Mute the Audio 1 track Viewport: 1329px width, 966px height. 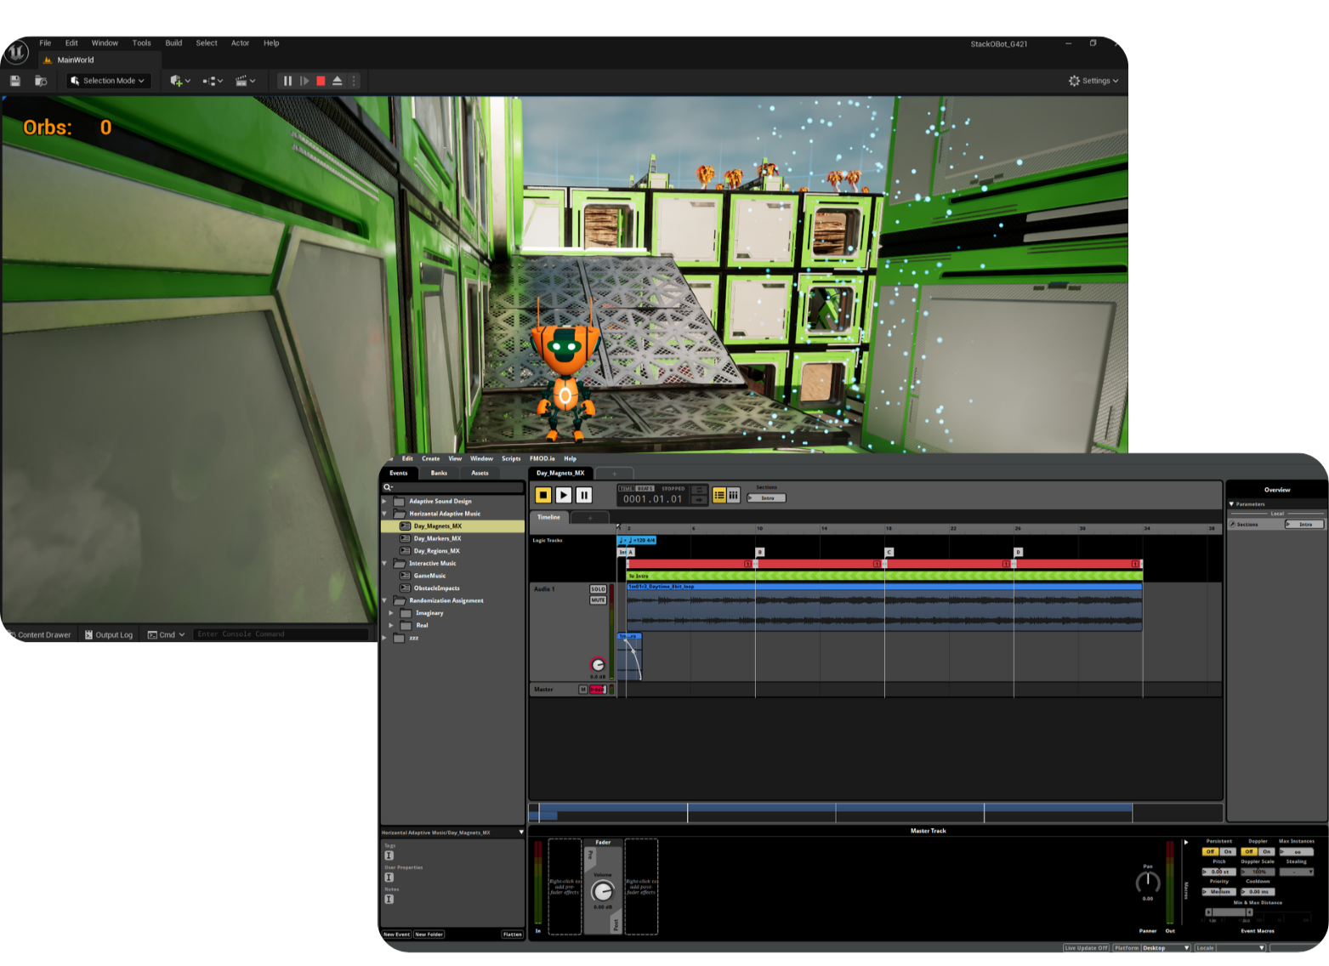point(598,600)
